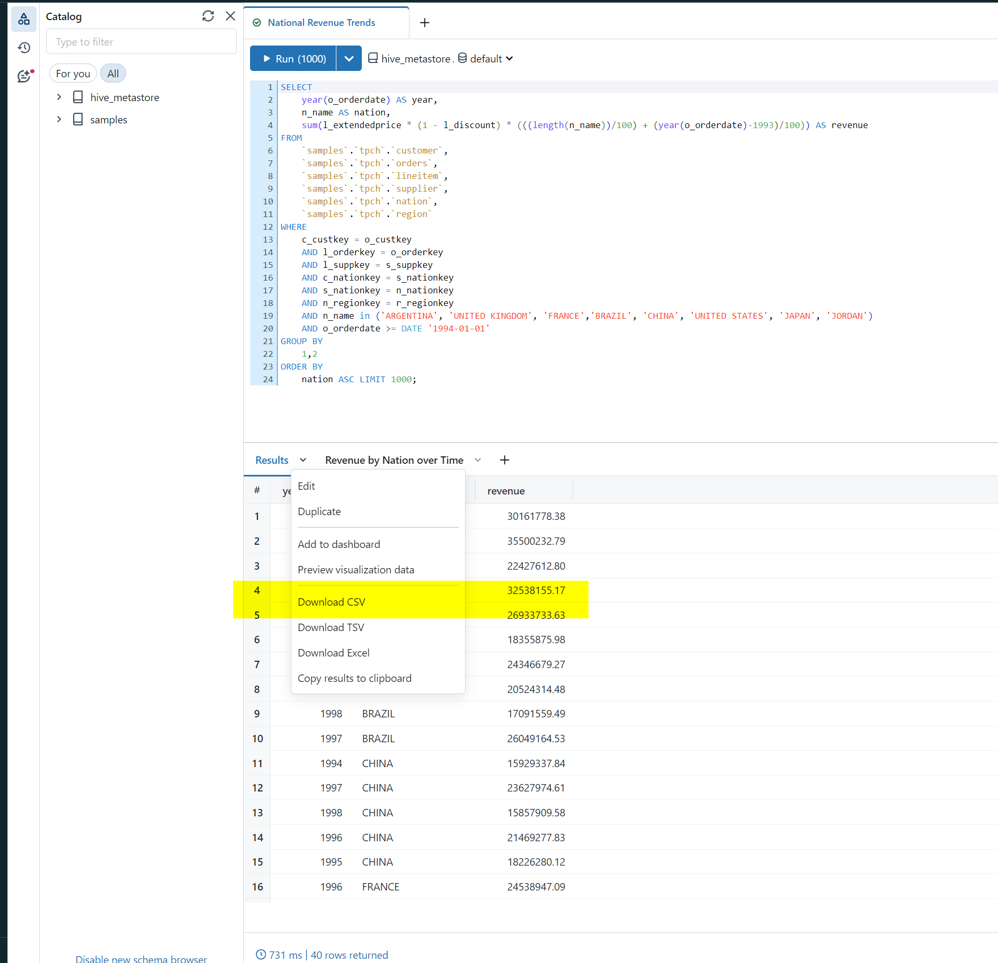Select Copy results to clipboard

tap(378, 678)
